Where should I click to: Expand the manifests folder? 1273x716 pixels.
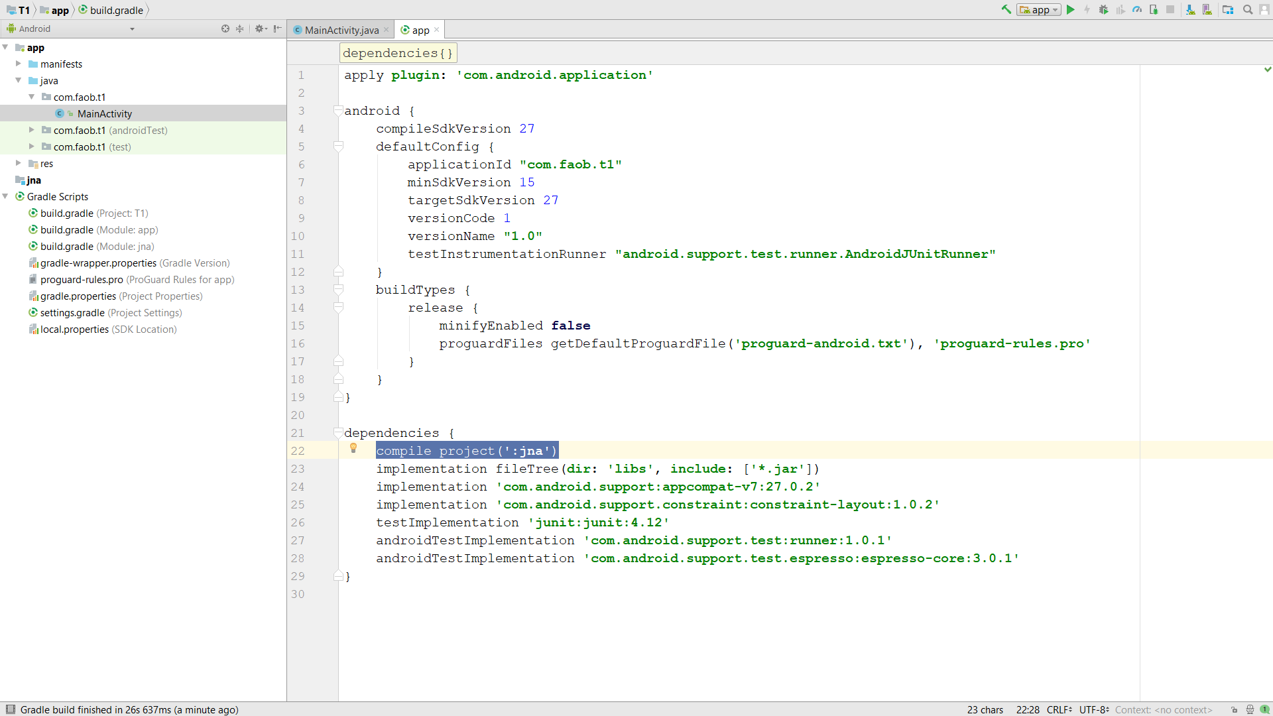click(x=19, y=64)
